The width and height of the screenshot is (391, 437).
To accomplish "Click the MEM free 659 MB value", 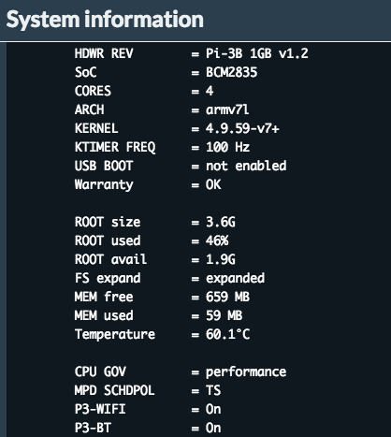I will 227,297.
